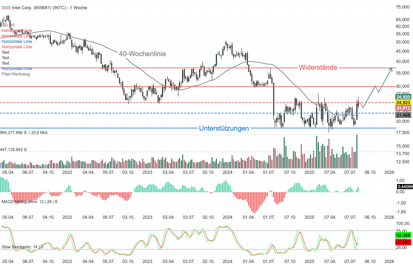413x266 pixels.
Task: Click the 35,000 price axis label
Action: tap(402, 73)
